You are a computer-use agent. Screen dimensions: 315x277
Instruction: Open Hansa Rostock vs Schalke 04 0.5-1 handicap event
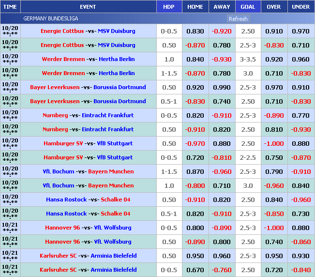pyautogui.click(x=88, y=214)
